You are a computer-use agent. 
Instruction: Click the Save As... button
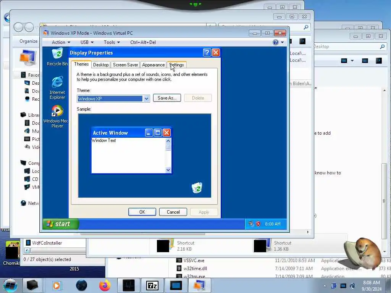(x=167, y=98)
